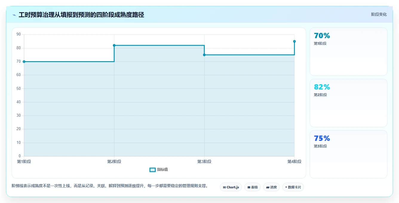The width and height of the screenshot is (399, 203).
Task: Click the chart title 工时预算治理 heading
Action: tap(81, 15)
